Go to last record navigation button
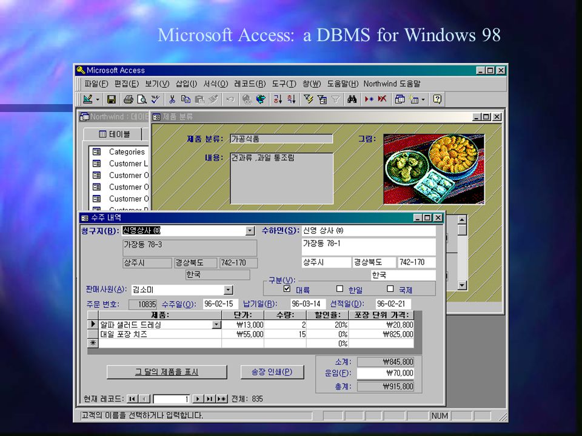The height and width of the screenshot is (436, 582). pyautogui.click(x=210, y=399)
